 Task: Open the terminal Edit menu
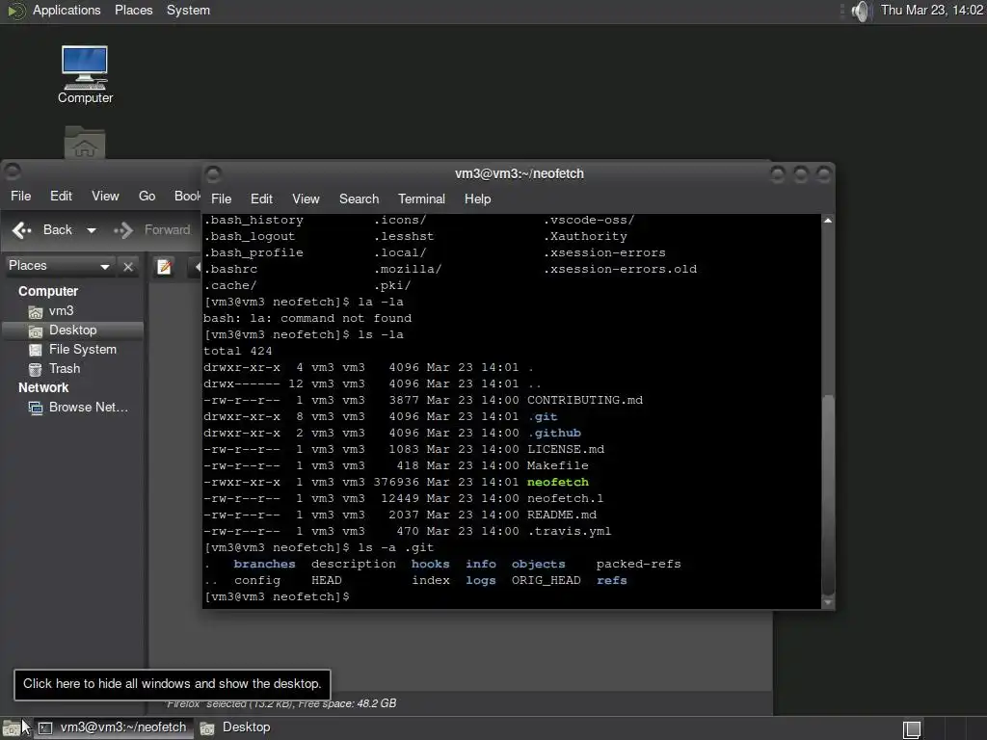[x=261, y=198]
